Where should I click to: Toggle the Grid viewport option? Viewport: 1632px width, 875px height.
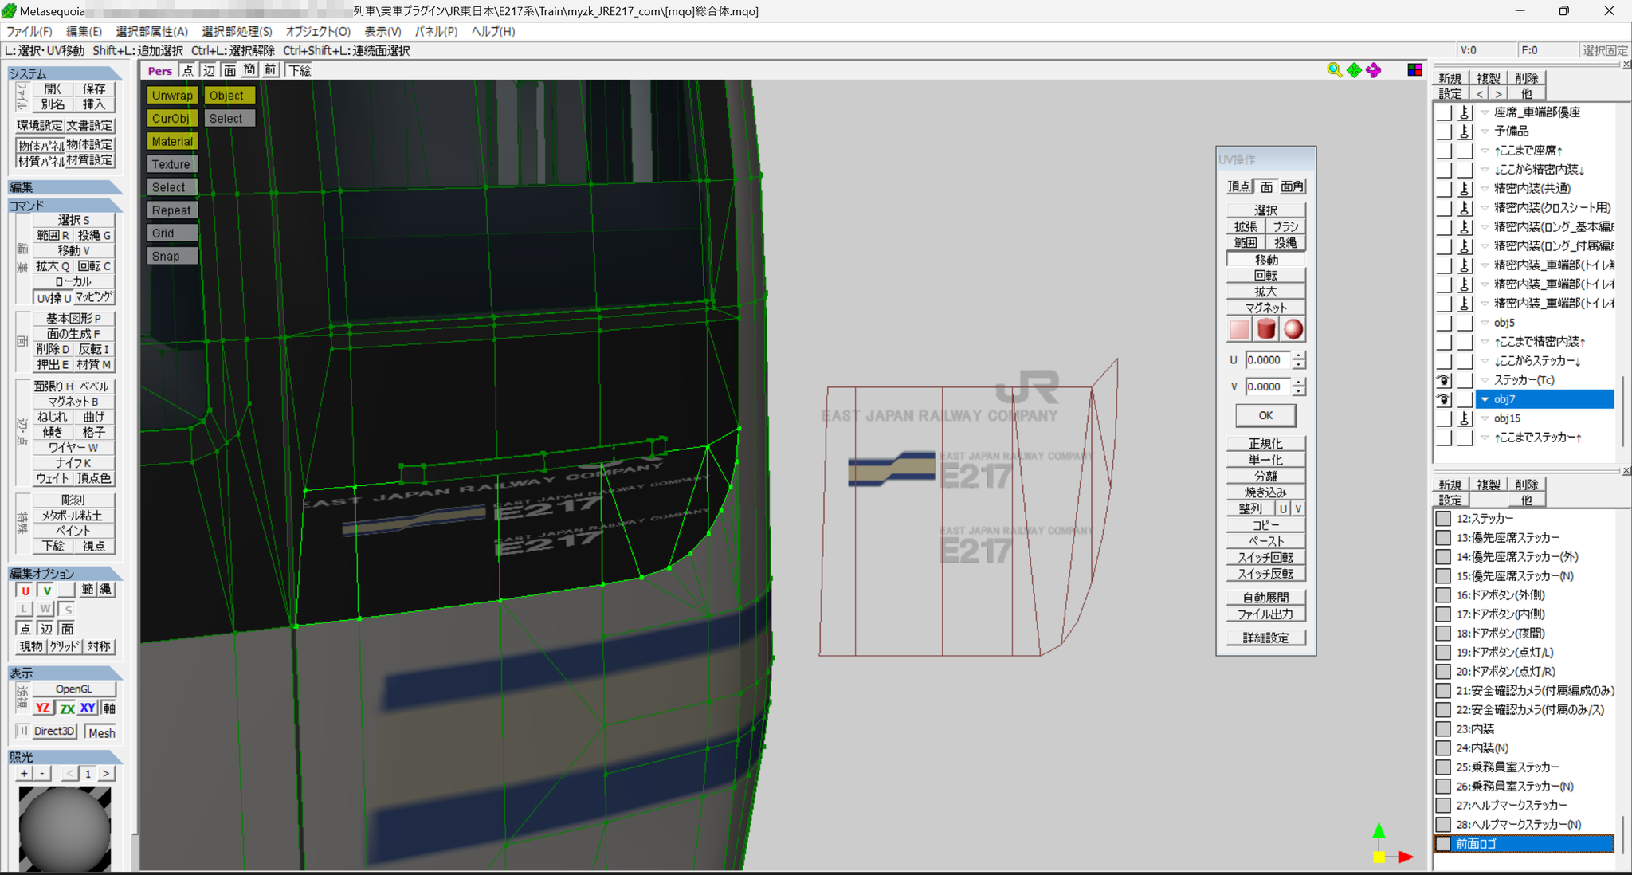point(172,233)
